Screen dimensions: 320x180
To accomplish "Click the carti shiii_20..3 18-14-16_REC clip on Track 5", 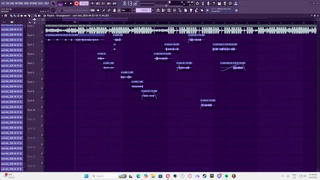I will [x=233, y=66].
